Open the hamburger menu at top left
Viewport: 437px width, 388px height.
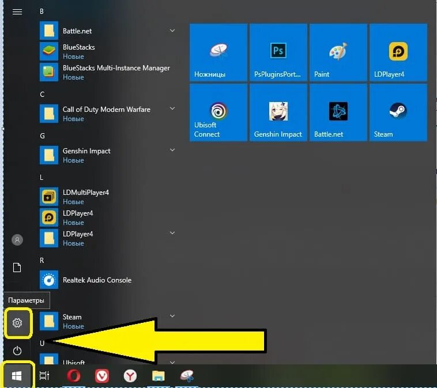(17, 12)
